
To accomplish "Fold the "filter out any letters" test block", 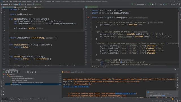I will pyautogui.click(x=91, y=22).
